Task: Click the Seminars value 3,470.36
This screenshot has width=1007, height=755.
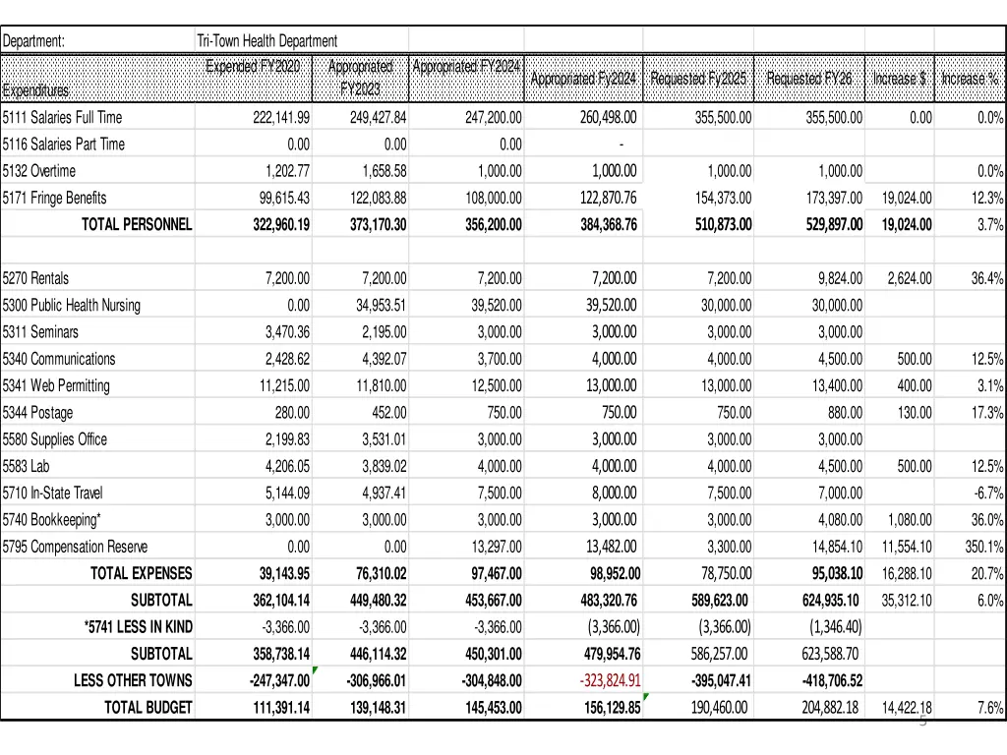Action: pos(287,332)
